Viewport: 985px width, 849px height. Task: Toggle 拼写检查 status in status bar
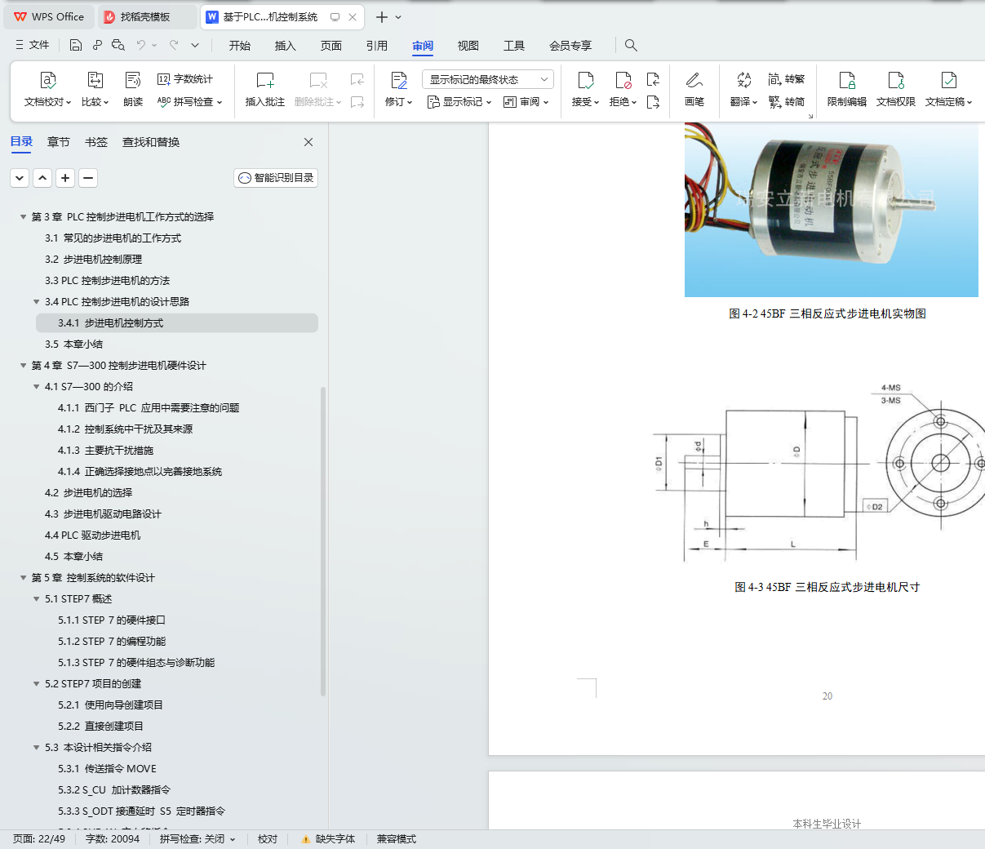point(197,839)
